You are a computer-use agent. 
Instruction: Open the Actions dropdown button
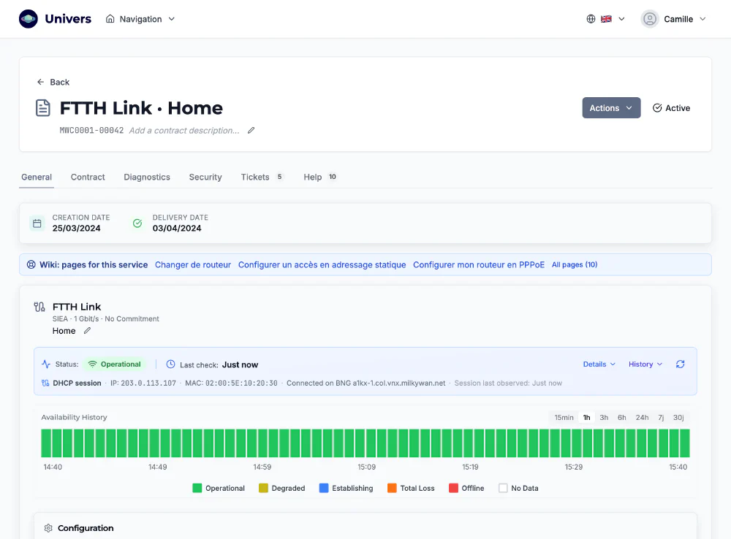click(x=611, y=107)
